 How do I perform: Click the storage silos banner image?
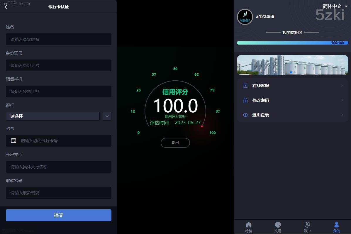click(292, 65)
